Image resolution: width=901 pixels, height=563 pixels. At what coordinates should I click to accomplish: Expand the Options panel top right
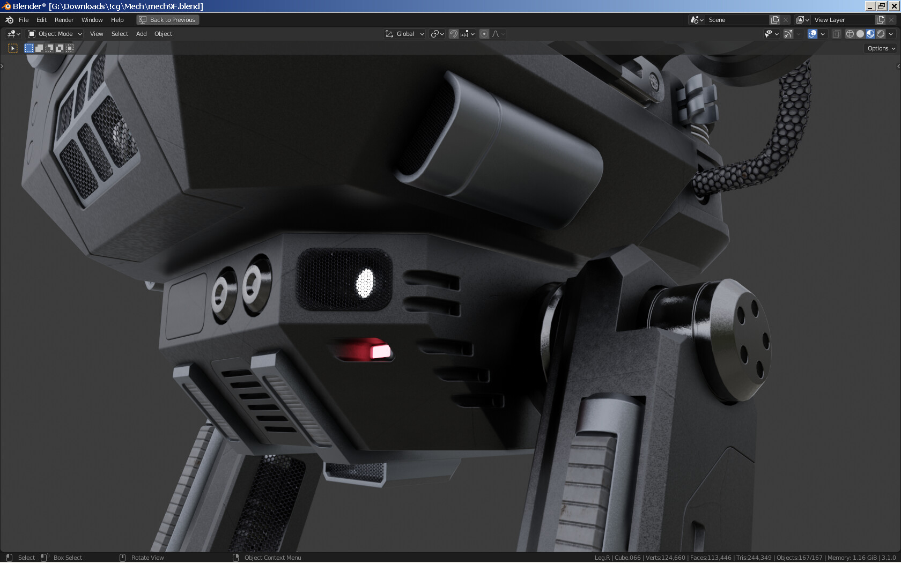pyautogui.click(x=880, y=48)
